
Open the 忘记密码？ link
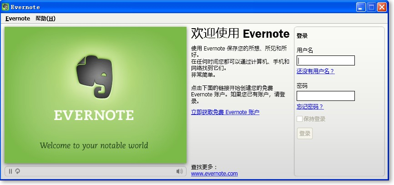click(310, 107)
